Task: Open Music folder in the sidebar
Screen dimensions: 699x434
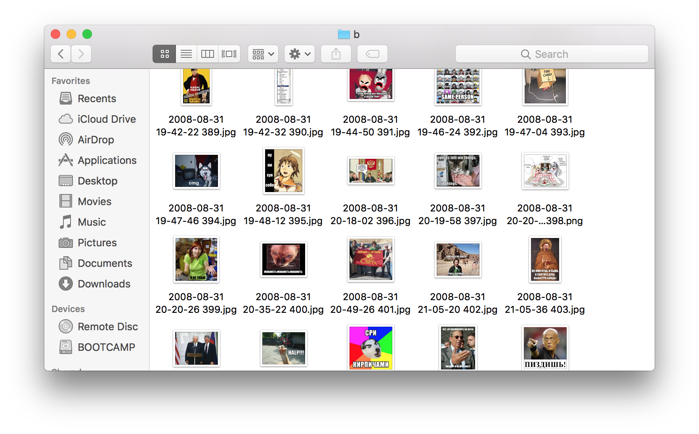Action: click(97, 222)
